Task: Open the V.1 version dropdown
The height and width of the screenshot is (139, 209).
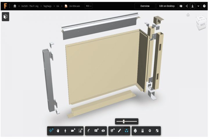Action: (x=89, y=6)
